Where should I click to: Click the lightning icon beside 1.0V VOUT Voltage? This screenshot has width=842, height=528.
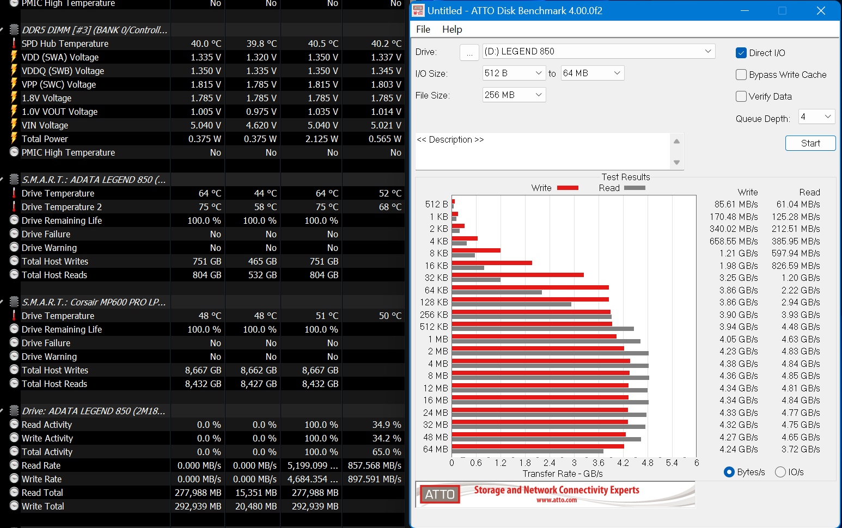coord(14,111)
